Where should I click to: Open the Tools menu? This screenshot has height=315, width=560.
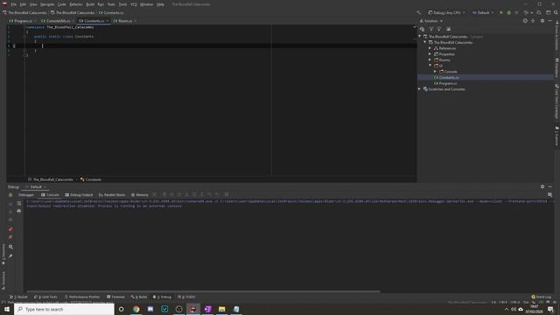pyautogui.click(x=122, y=4)
